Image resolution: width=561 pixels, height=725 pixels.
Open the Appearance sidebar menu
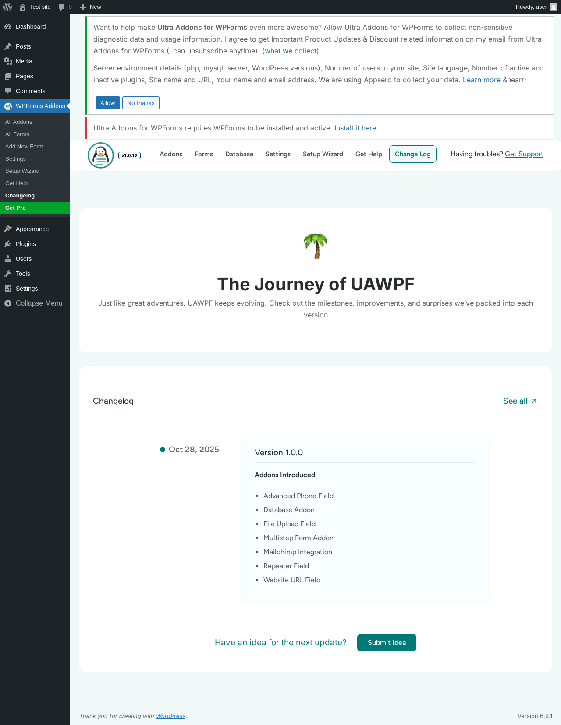point(35,229)
